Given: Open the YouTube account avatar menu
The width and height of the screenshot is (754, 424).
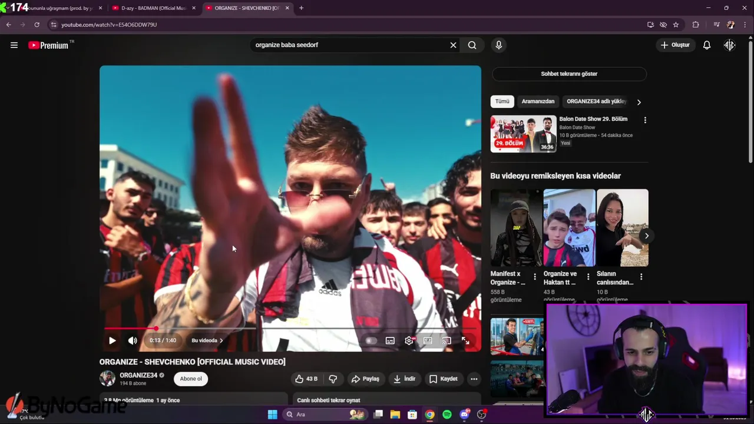Looking at the screenshot, I should pyautogui.click(x=729, y=45).
